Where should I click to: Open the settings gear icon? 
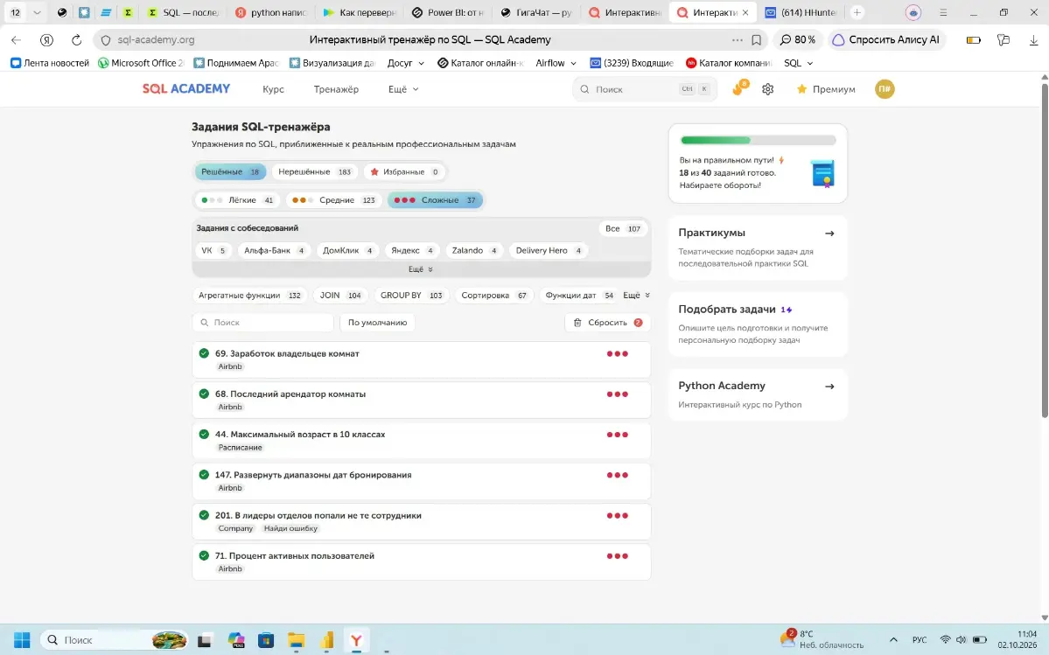(x=767, y=89)
